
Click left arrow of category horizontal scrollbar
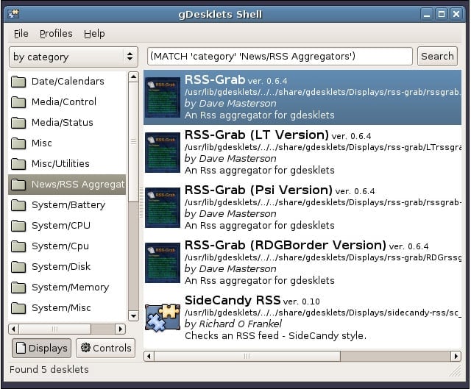(13, 329)
